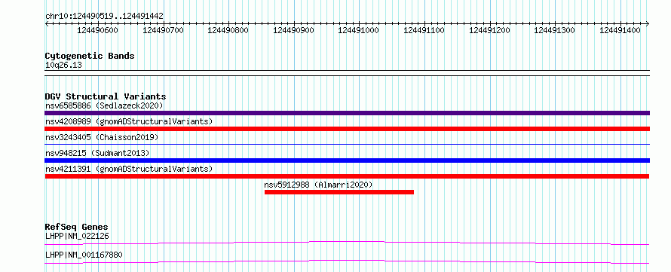Click the purple nsv6585886 variant bar
Image resolution: width=671 pixels, height=272 pixels.
[x=347, y=113]
